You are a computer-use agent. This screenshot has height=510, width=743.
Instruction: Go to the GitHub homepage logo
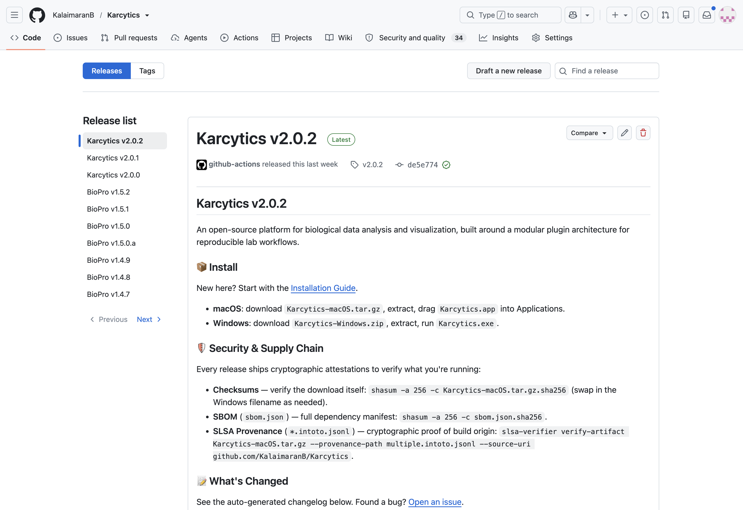coord(37,15)
